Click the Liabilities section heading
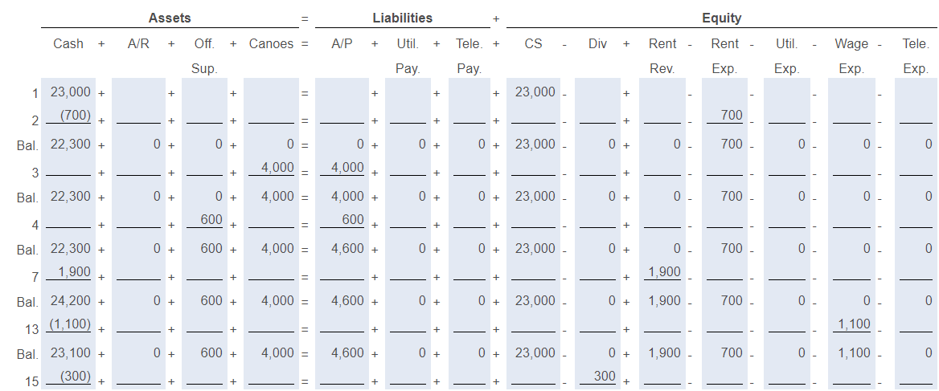Image resolution: width=939 pixels, height=391 pixels. 403,18
